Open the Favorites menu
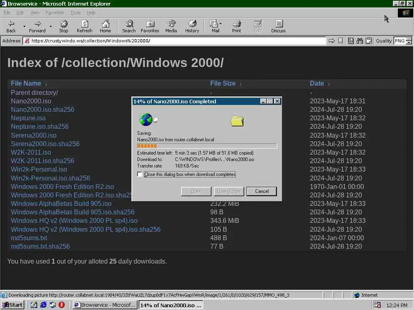 pos(55,13)
